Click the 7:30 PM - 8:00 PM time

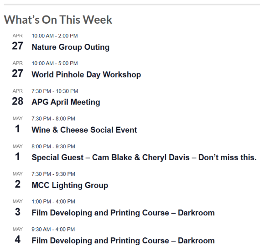(53, 119)
